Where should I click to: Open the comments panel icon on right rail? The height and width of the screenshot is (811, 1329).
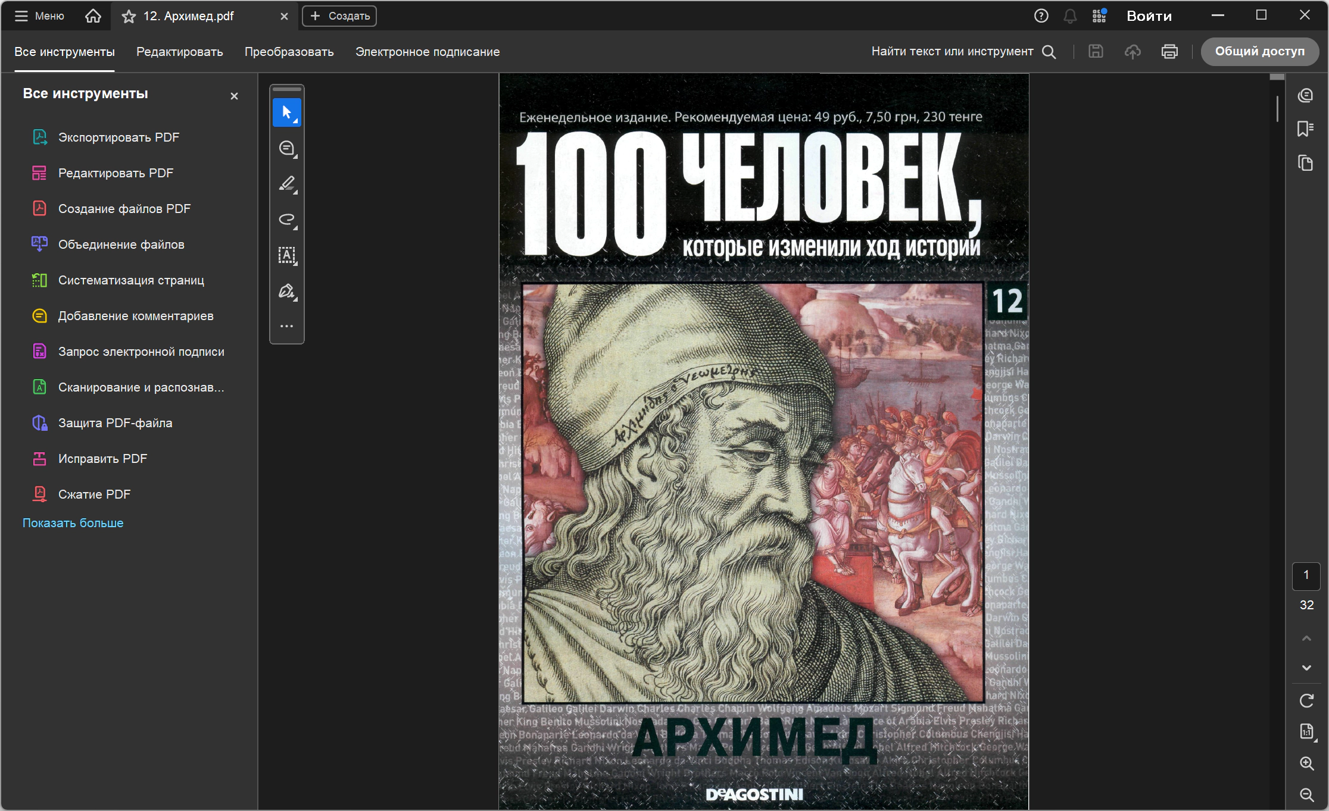[1305, 95]
